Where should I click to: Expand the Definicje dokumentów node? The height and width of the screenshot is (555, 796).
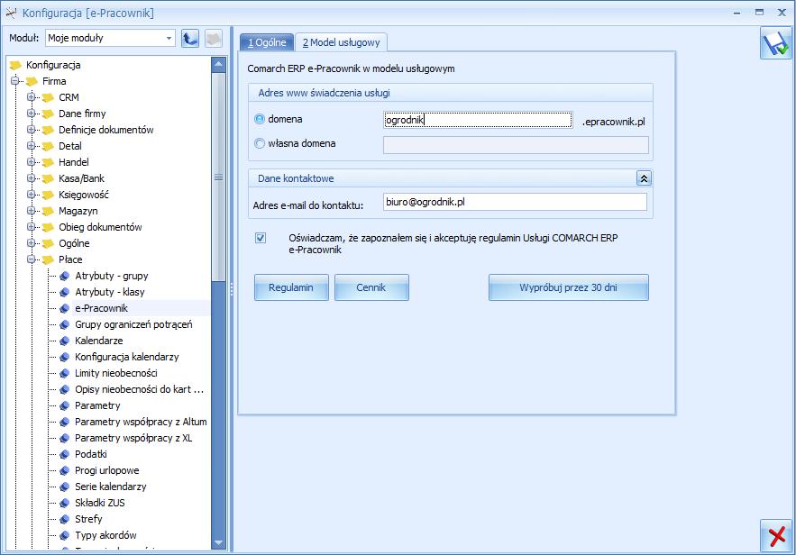31,130
